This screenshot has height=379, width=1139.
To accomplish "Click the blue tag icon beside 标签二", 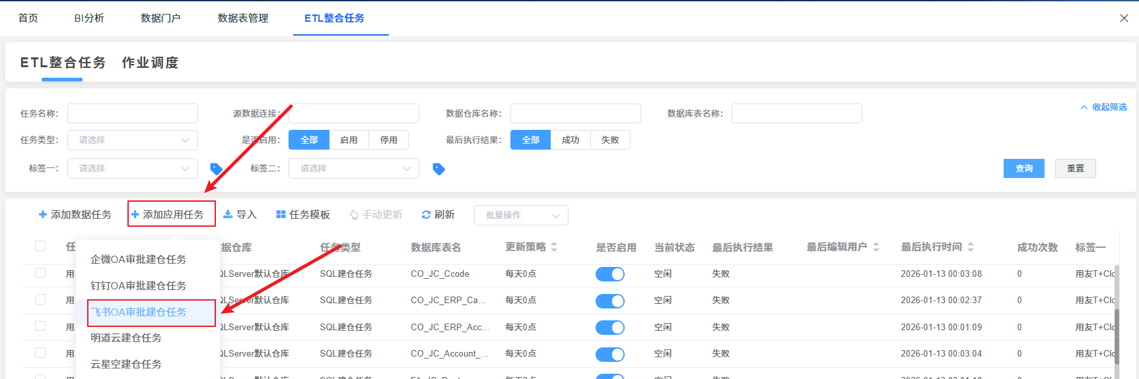I will pos(438,169).
